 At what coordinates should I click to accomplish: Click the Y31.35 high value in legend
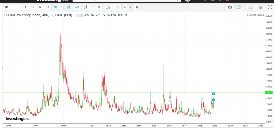[100, 15]
